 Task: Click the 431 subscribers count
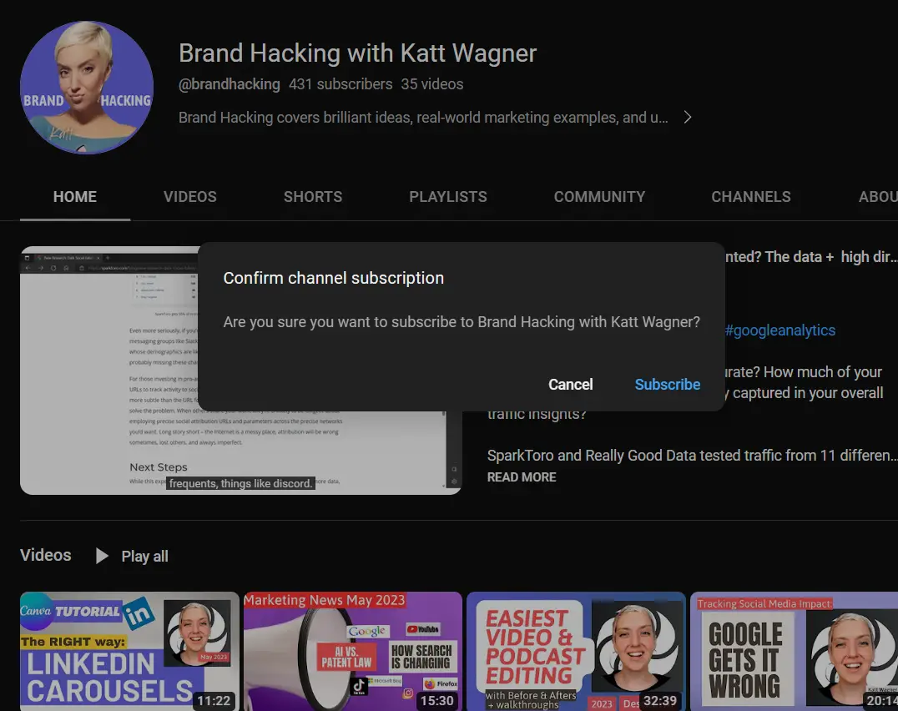[341, 84]
